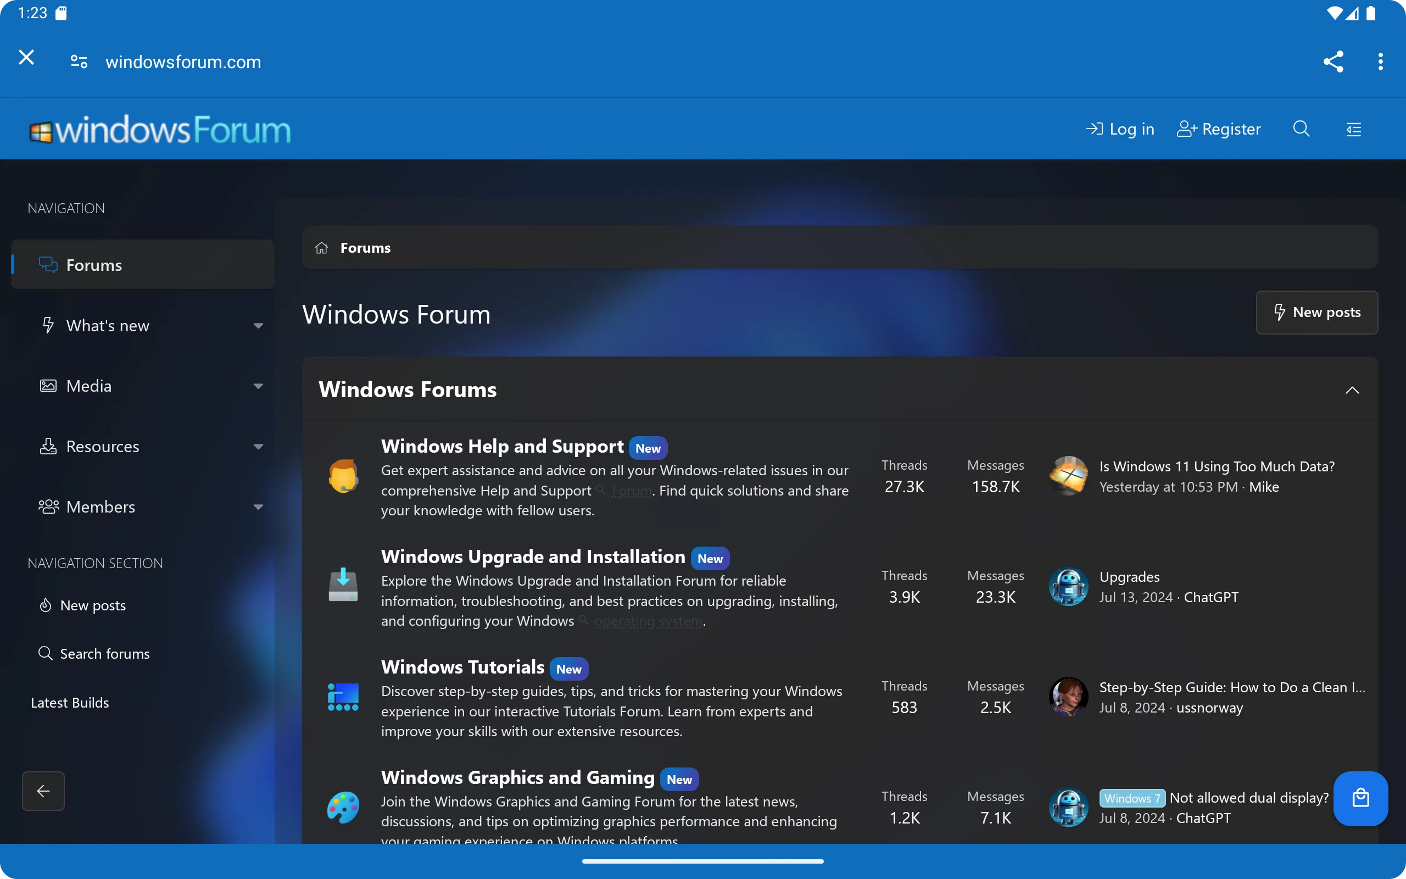Click the Log in button
The width and height of the screenshot is (1406, 879).
point(1119,129)
